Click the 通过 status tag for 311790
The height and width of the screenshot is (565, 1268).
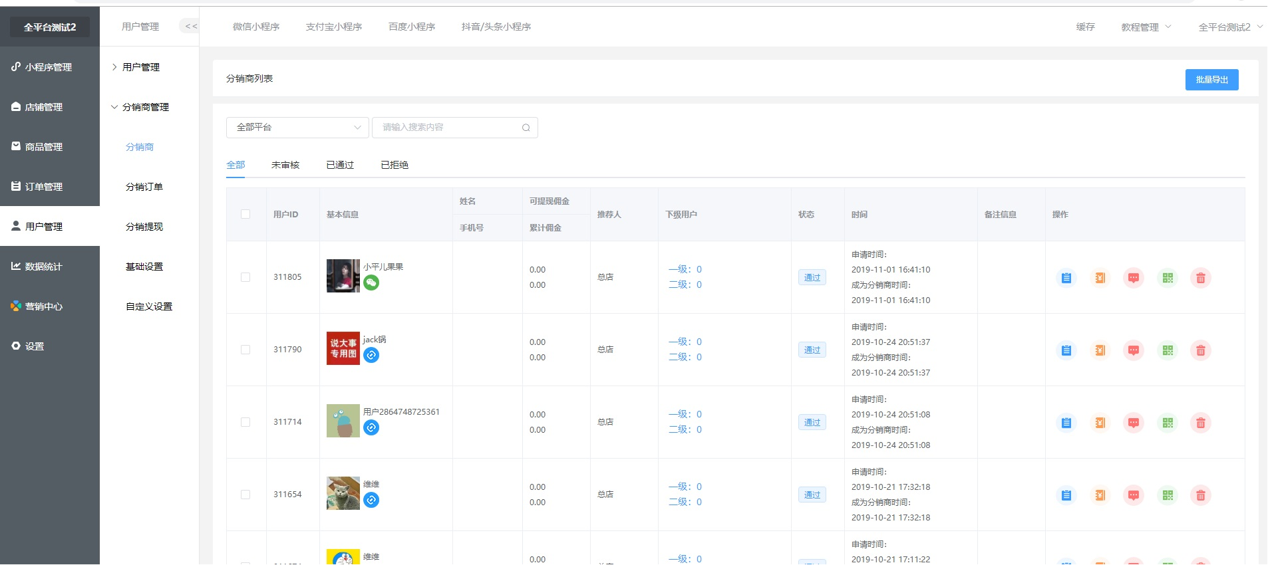coord(812,350)
